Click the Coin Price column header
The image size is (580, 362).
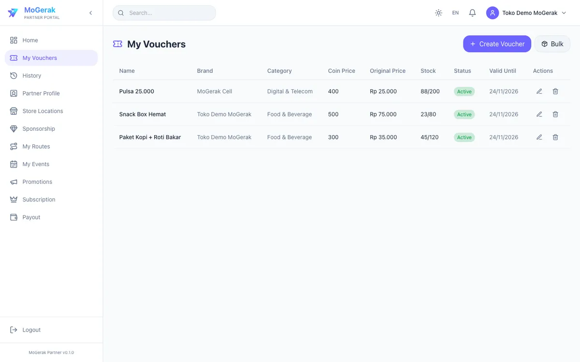tap(342, 71)
